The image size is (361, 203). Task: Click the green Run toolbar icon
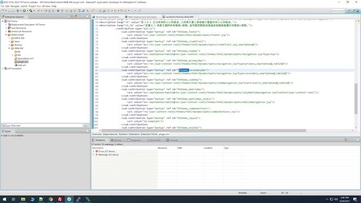(24, 11)
